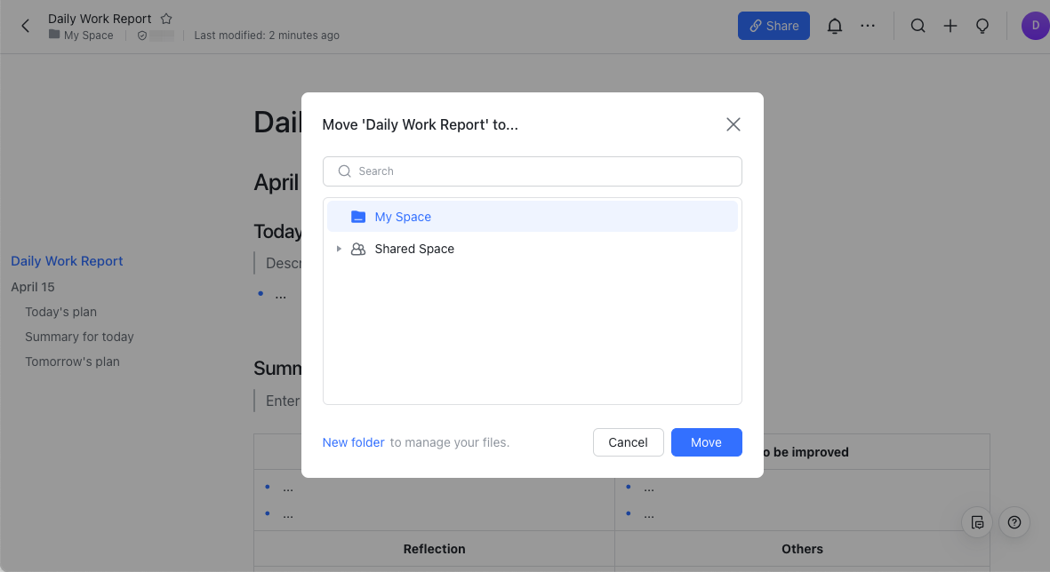Click the document notes icon bottom right
Screen dimensions: 1050x572
tap(977, 522)
